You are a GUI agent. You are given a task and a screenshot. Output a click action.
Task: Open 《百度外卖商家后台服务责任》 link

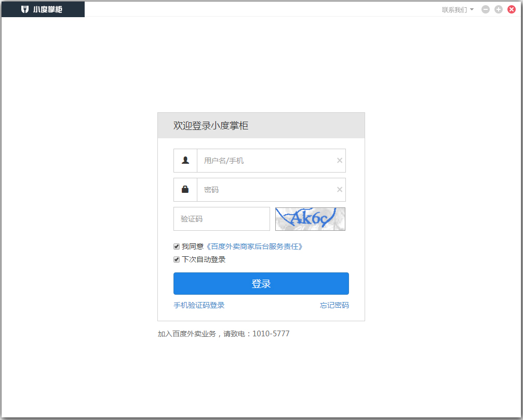click(254, 246)
